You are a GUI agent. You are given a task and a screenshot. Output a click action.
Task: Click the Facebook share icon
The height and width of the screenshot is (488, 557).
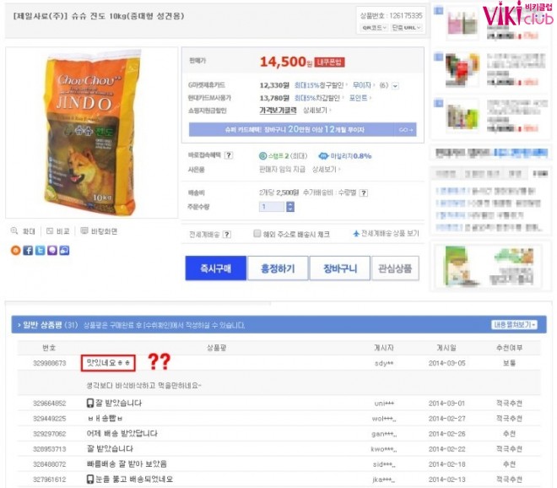28,250
